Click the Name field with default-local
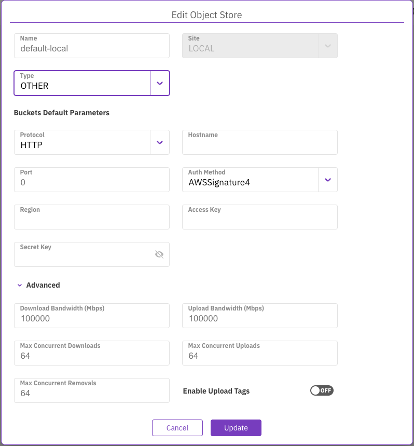This screenshot has width=414, height=446. pos(91,48)
